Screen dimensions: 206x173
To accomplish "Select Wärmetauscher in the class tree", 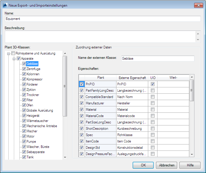I will (x=37, y=121).
